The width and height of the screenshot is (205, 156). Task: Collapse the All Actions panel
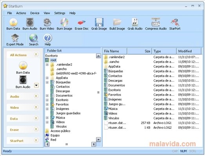[36, 54]
